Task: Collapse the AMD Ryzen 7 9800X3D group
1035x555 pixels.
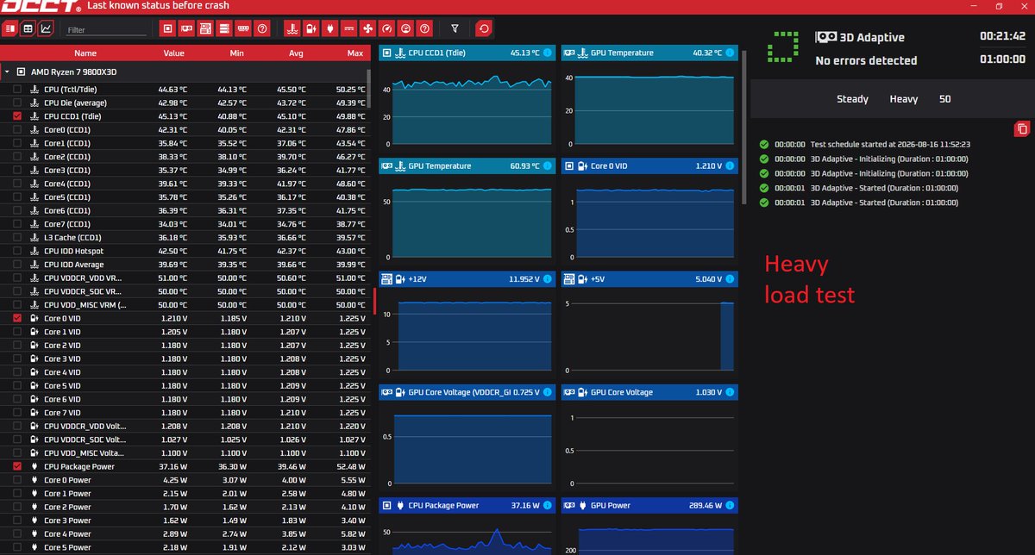Action: coord(7,72)
